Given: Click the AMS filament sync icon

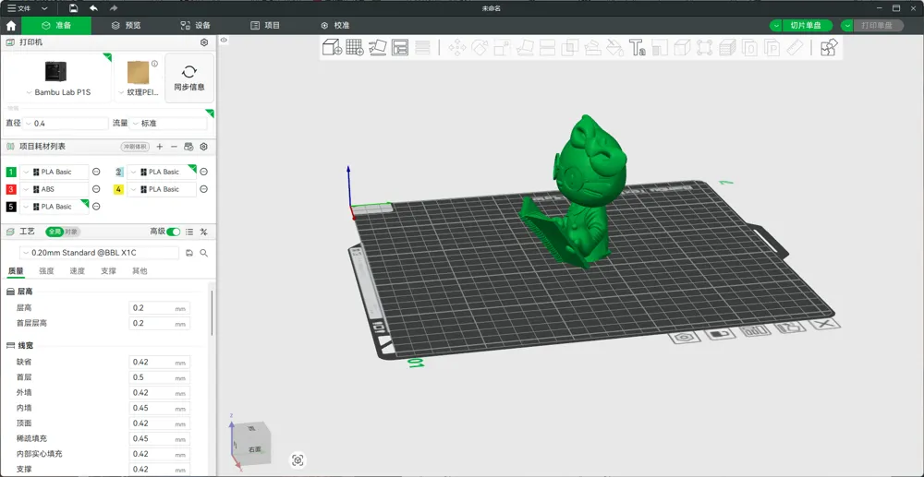Looking at the screenshot, I should (188, 147).
